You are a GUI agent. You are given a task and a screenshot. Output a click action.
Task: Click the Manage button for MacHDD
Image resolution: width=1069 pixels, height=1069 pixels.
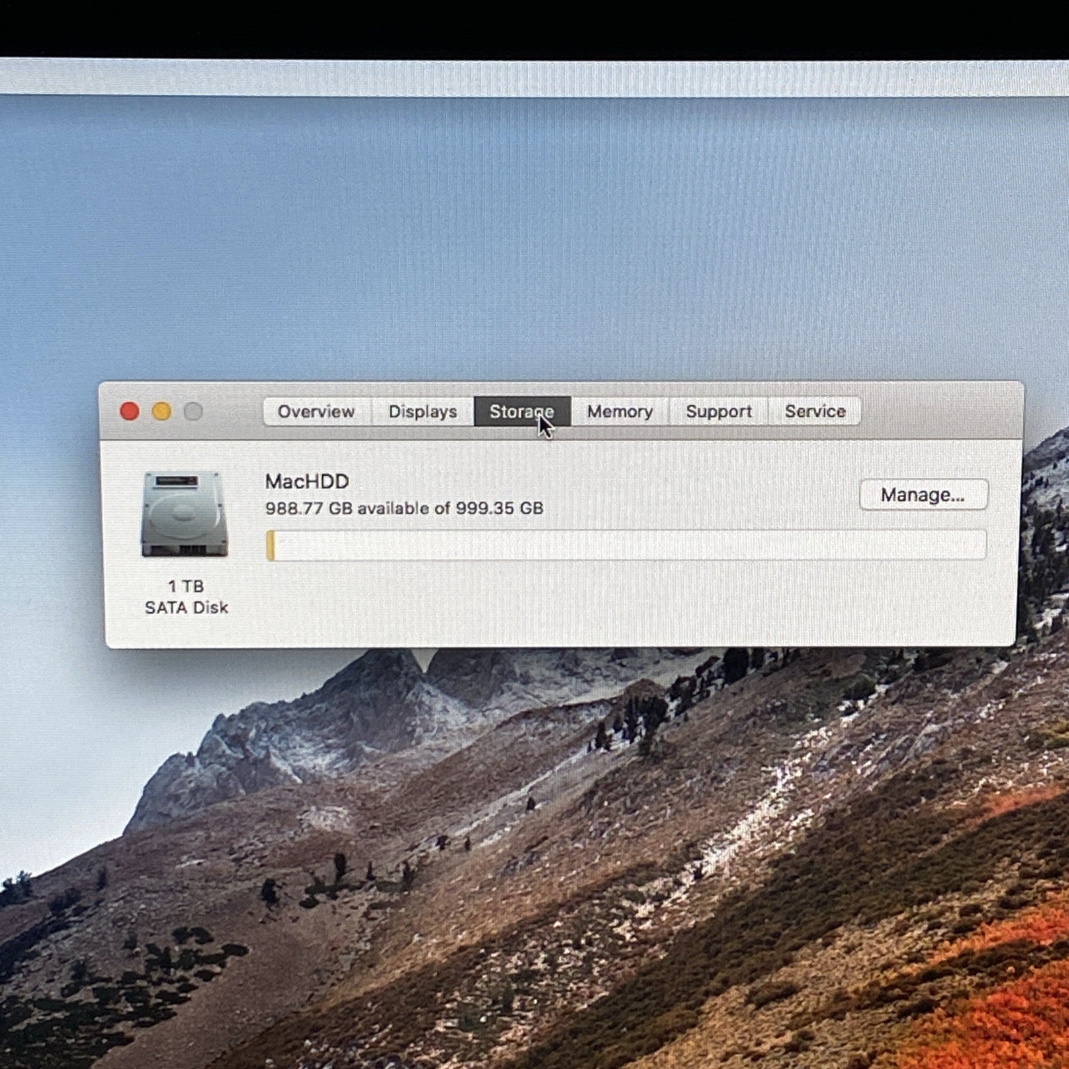pos(923,494)
